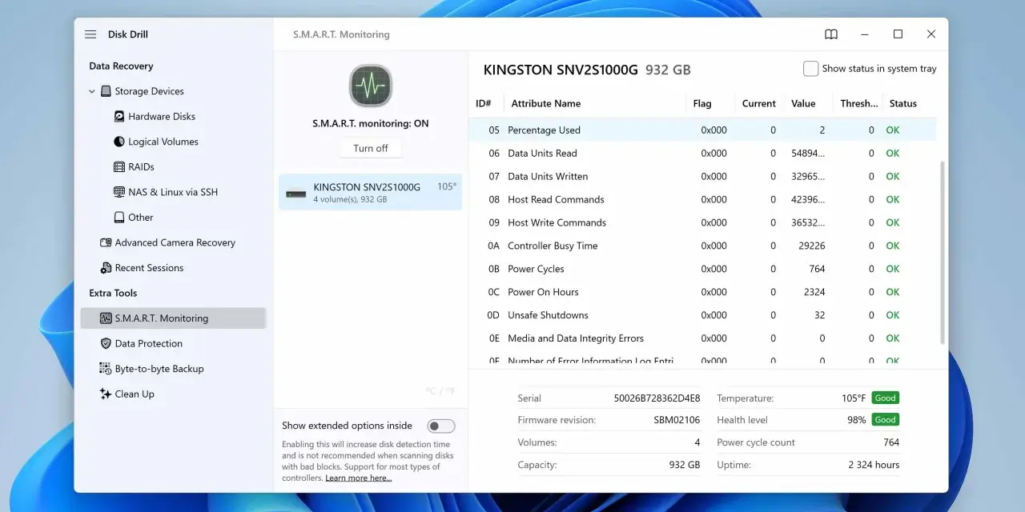Click the Good badge next to Temperature

[886, 398]
